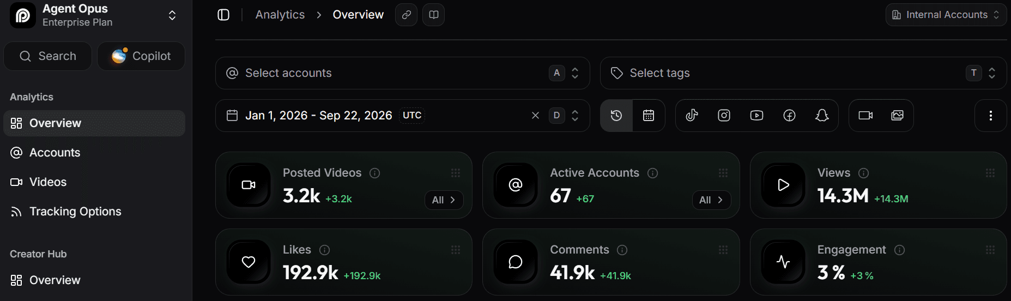Filter by Snapchat platform icon

(822, 116)
